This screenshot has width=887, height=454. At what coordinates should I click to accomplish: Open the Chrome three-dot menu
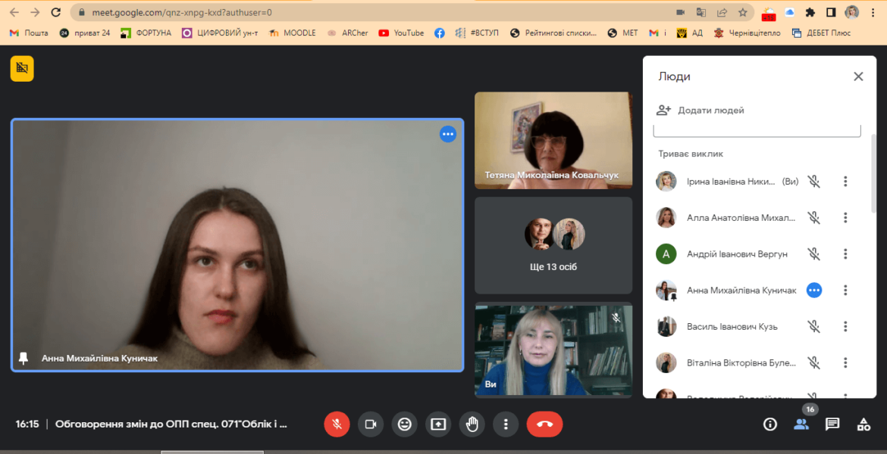click(x=873, y=12)
